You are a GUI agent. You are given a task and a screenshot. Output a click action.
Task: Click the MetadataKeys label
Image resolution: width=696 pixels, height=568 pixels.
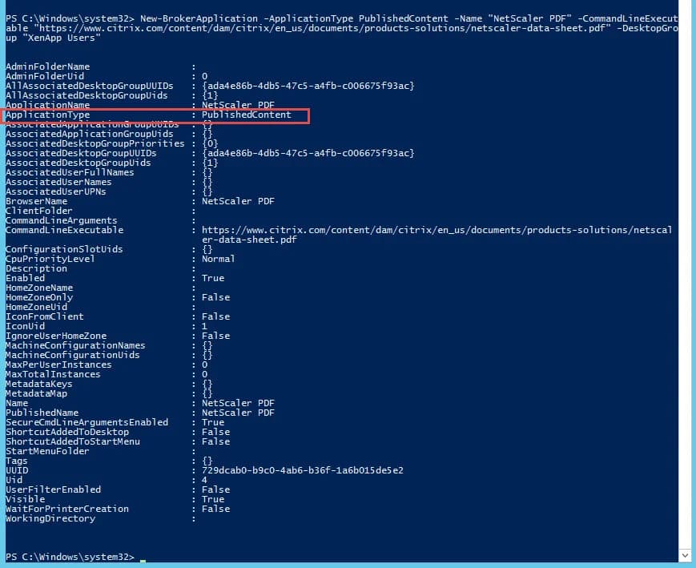click(39, 385)
